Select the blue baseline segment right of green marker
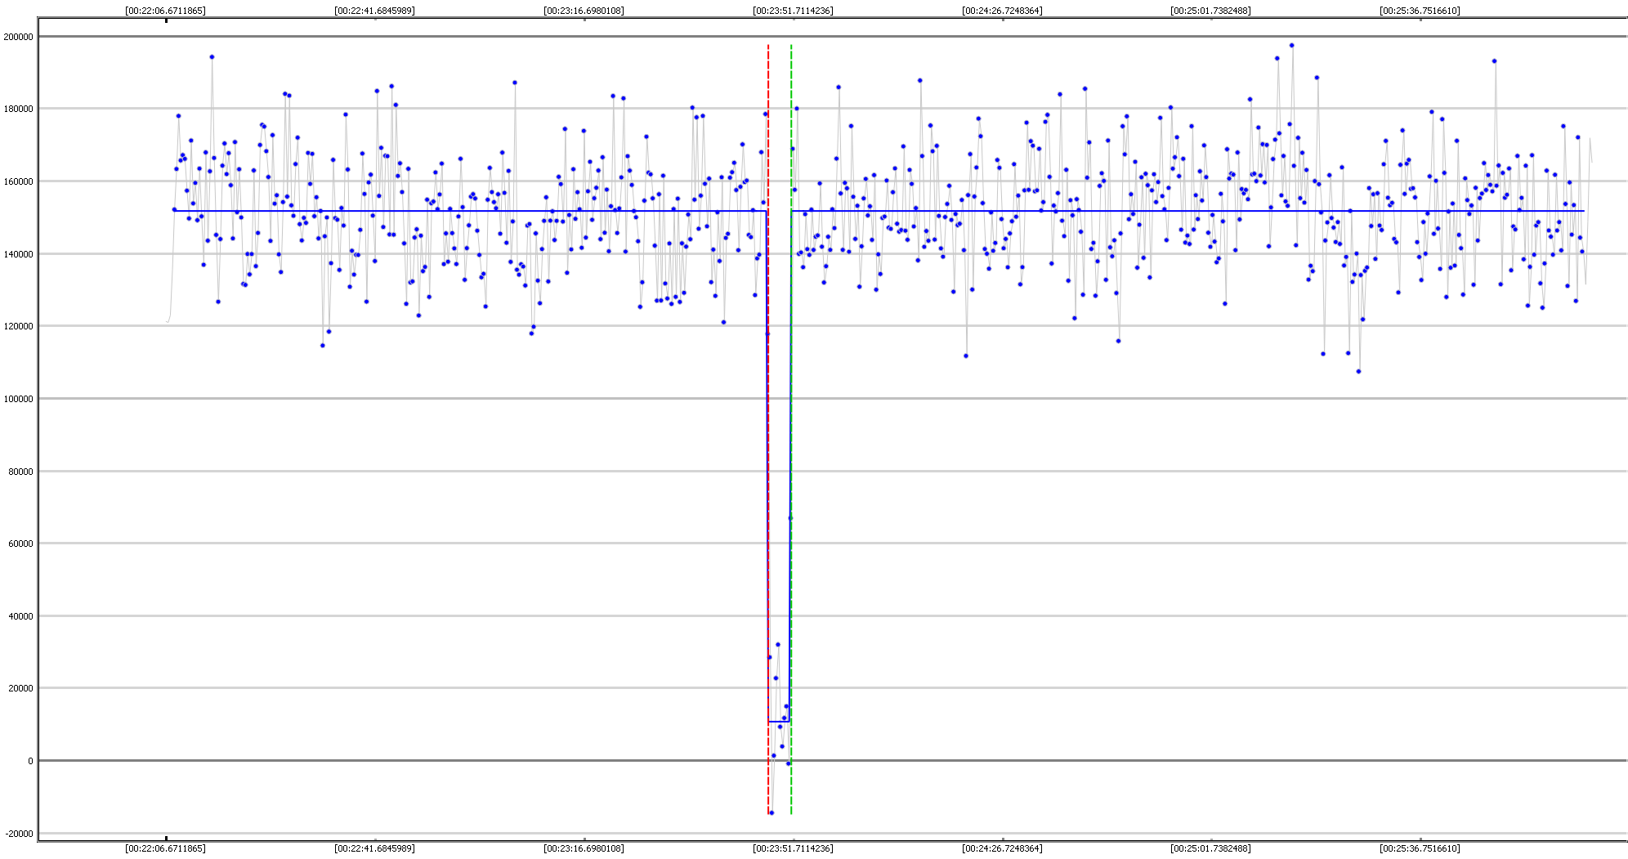The width and height of the screenshot is (1628, 859). click(1187, 211)
